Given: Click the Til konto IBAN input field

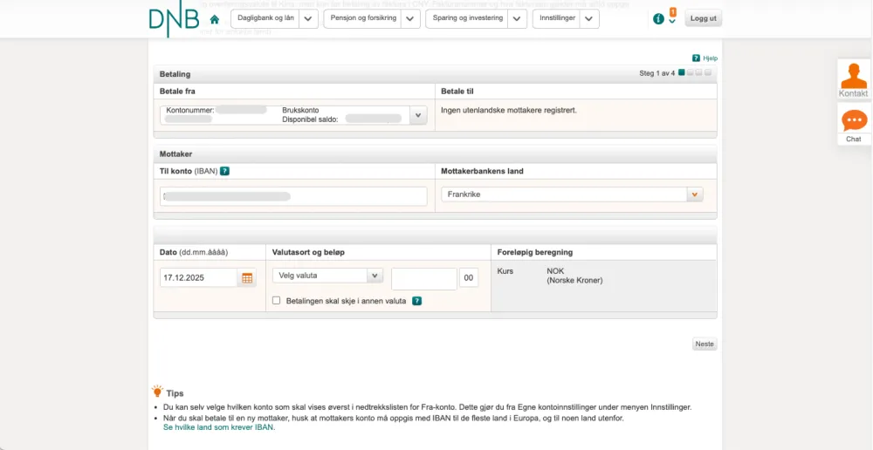Looking at the screenshot, I should pyautogui.click(x=293, y=197).
